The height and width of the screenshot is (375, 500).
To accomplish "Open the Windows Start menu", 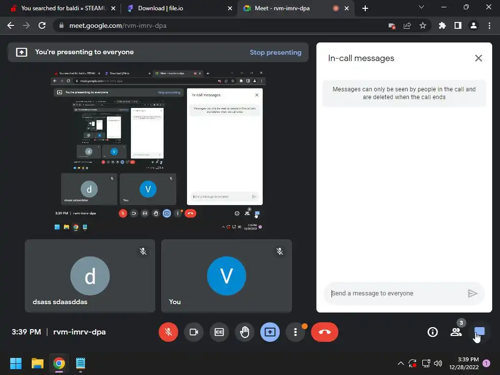I will 16,363.
